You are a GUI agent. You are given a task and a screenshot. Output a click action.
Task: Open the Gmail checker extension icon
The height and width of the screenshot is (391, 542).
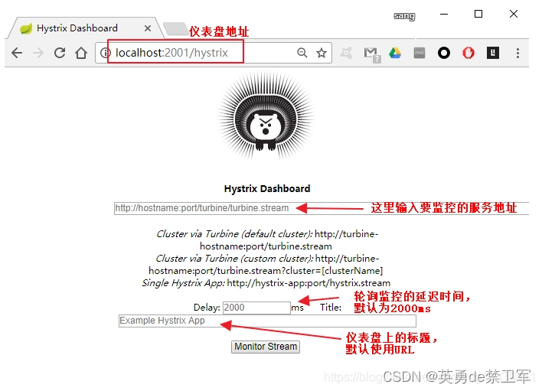coord(371,54)
